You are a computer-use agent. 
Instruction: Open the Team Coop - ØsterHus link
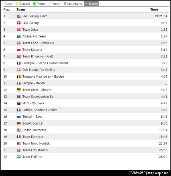pyautogui.click(x=38, y=43)
